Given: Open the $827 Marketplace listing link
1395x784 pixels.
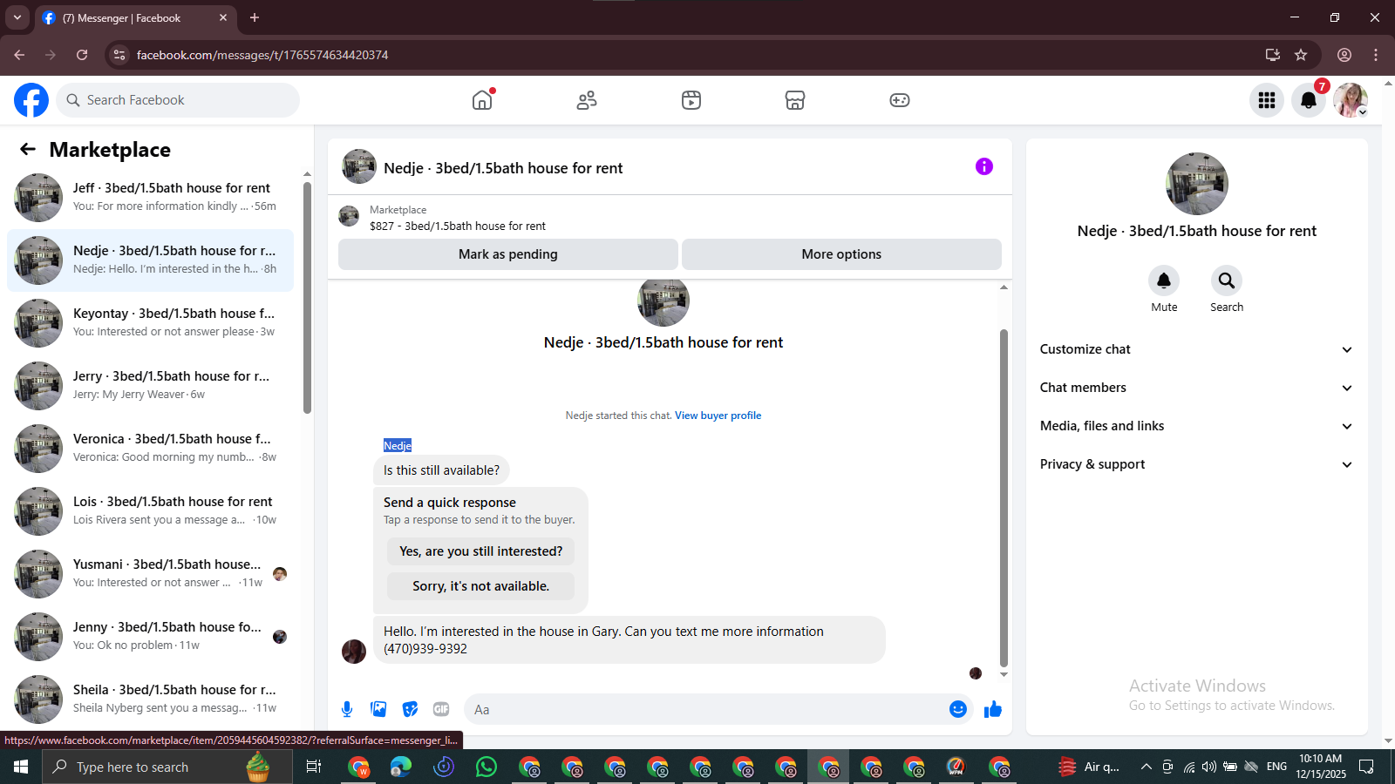Looking at the screenshot, I should coord(457,226).
